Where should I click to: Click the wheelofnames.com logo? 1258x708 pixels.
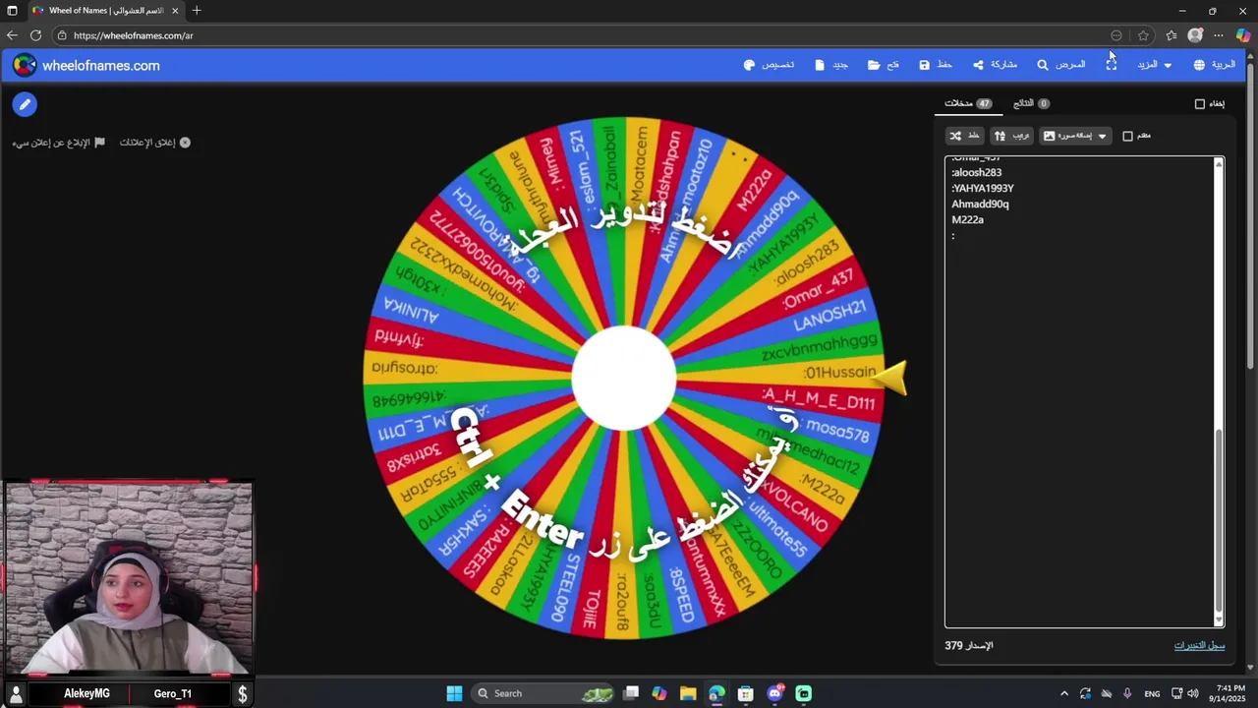86,66
